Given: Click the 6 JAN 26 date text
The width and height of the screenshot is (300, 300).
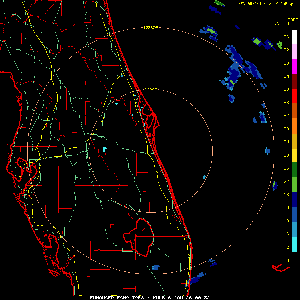Looking at the screenshot, I should tap(180, 298).
